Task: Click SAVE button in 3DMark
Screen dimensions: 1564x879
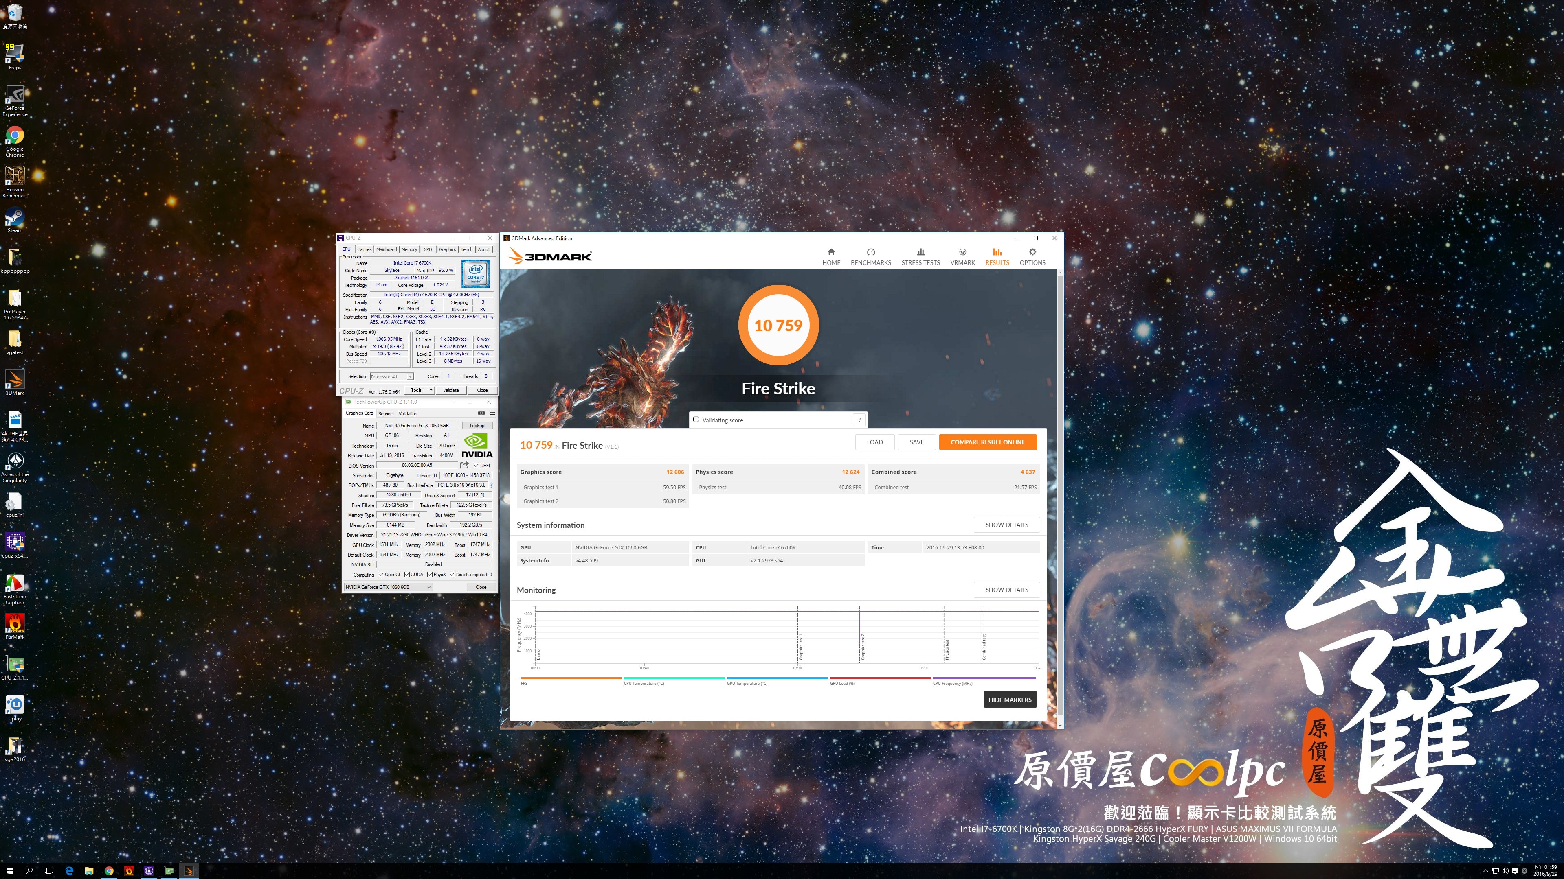Action: click(917, 442)
